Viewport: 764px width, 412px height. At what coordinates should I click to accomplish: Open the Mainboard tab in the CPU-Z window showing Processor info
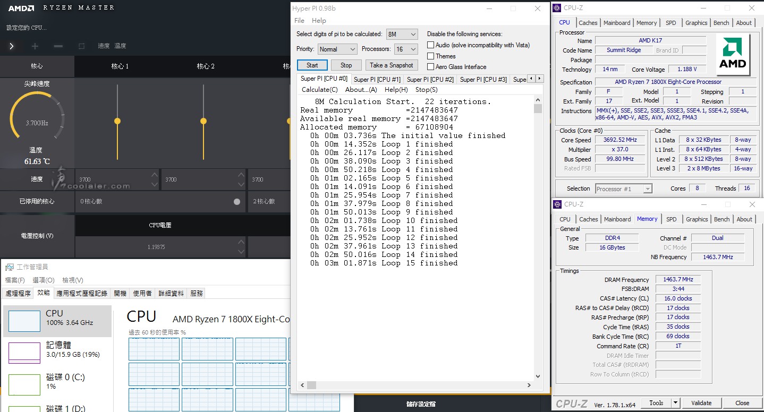[617, 23]
